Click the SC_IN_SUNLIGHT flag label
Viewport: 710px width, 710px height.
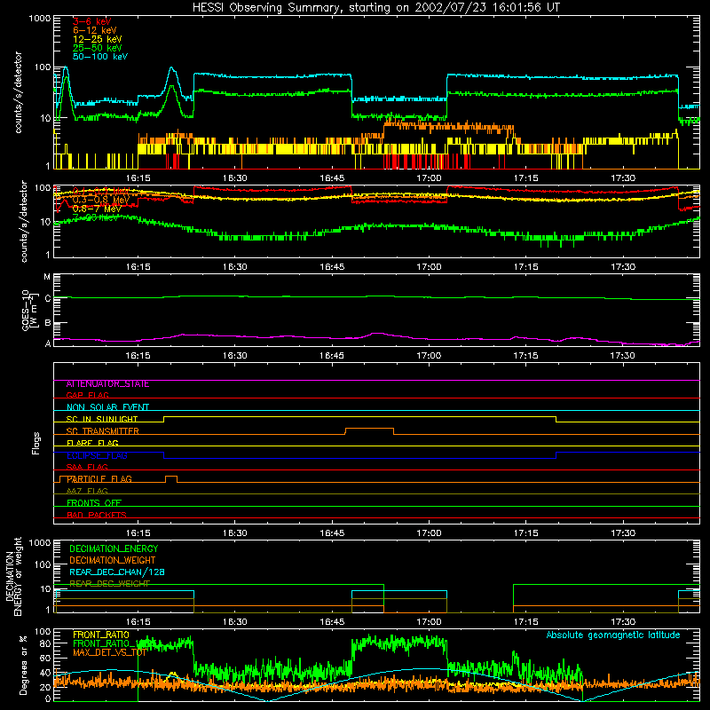tap(102, 419)
